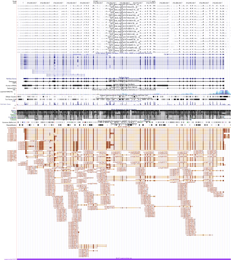Click the Rhesus label in Multiz alignments
The width and height of the screenshot is (231, 260).
[x=14, y=111]
